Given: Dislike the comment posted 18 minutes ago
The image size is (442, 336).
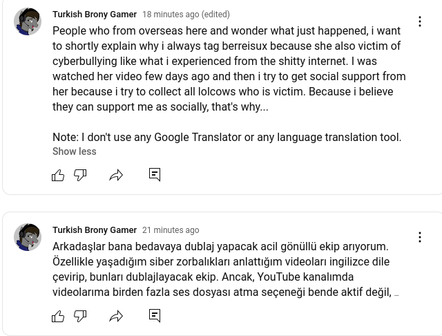Looking at the screenshot, I should click(80, 175).
